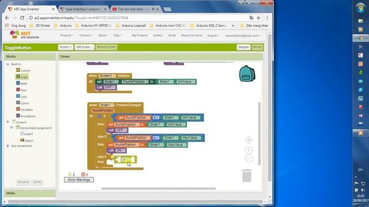Click the warning triangle counter
This screenshot has width=369, height=207.
tap(70, 174)
